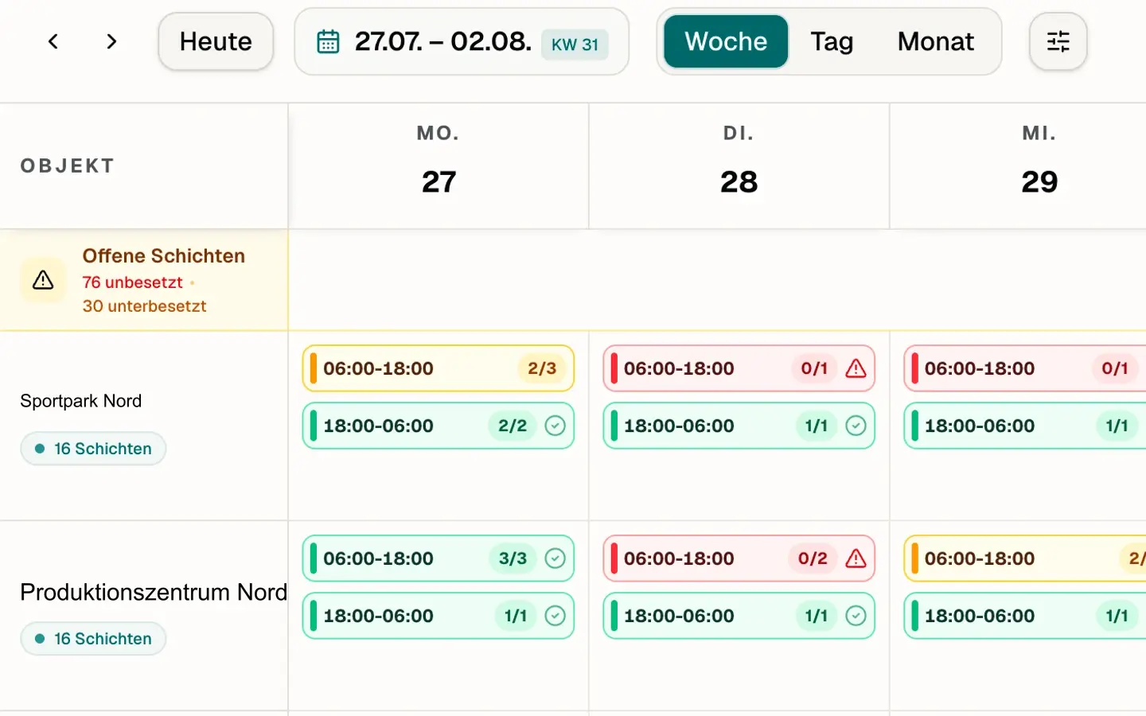Open the filter settings sliders icon
This screenshot has width=1146, height=716.
[1058, 41]
